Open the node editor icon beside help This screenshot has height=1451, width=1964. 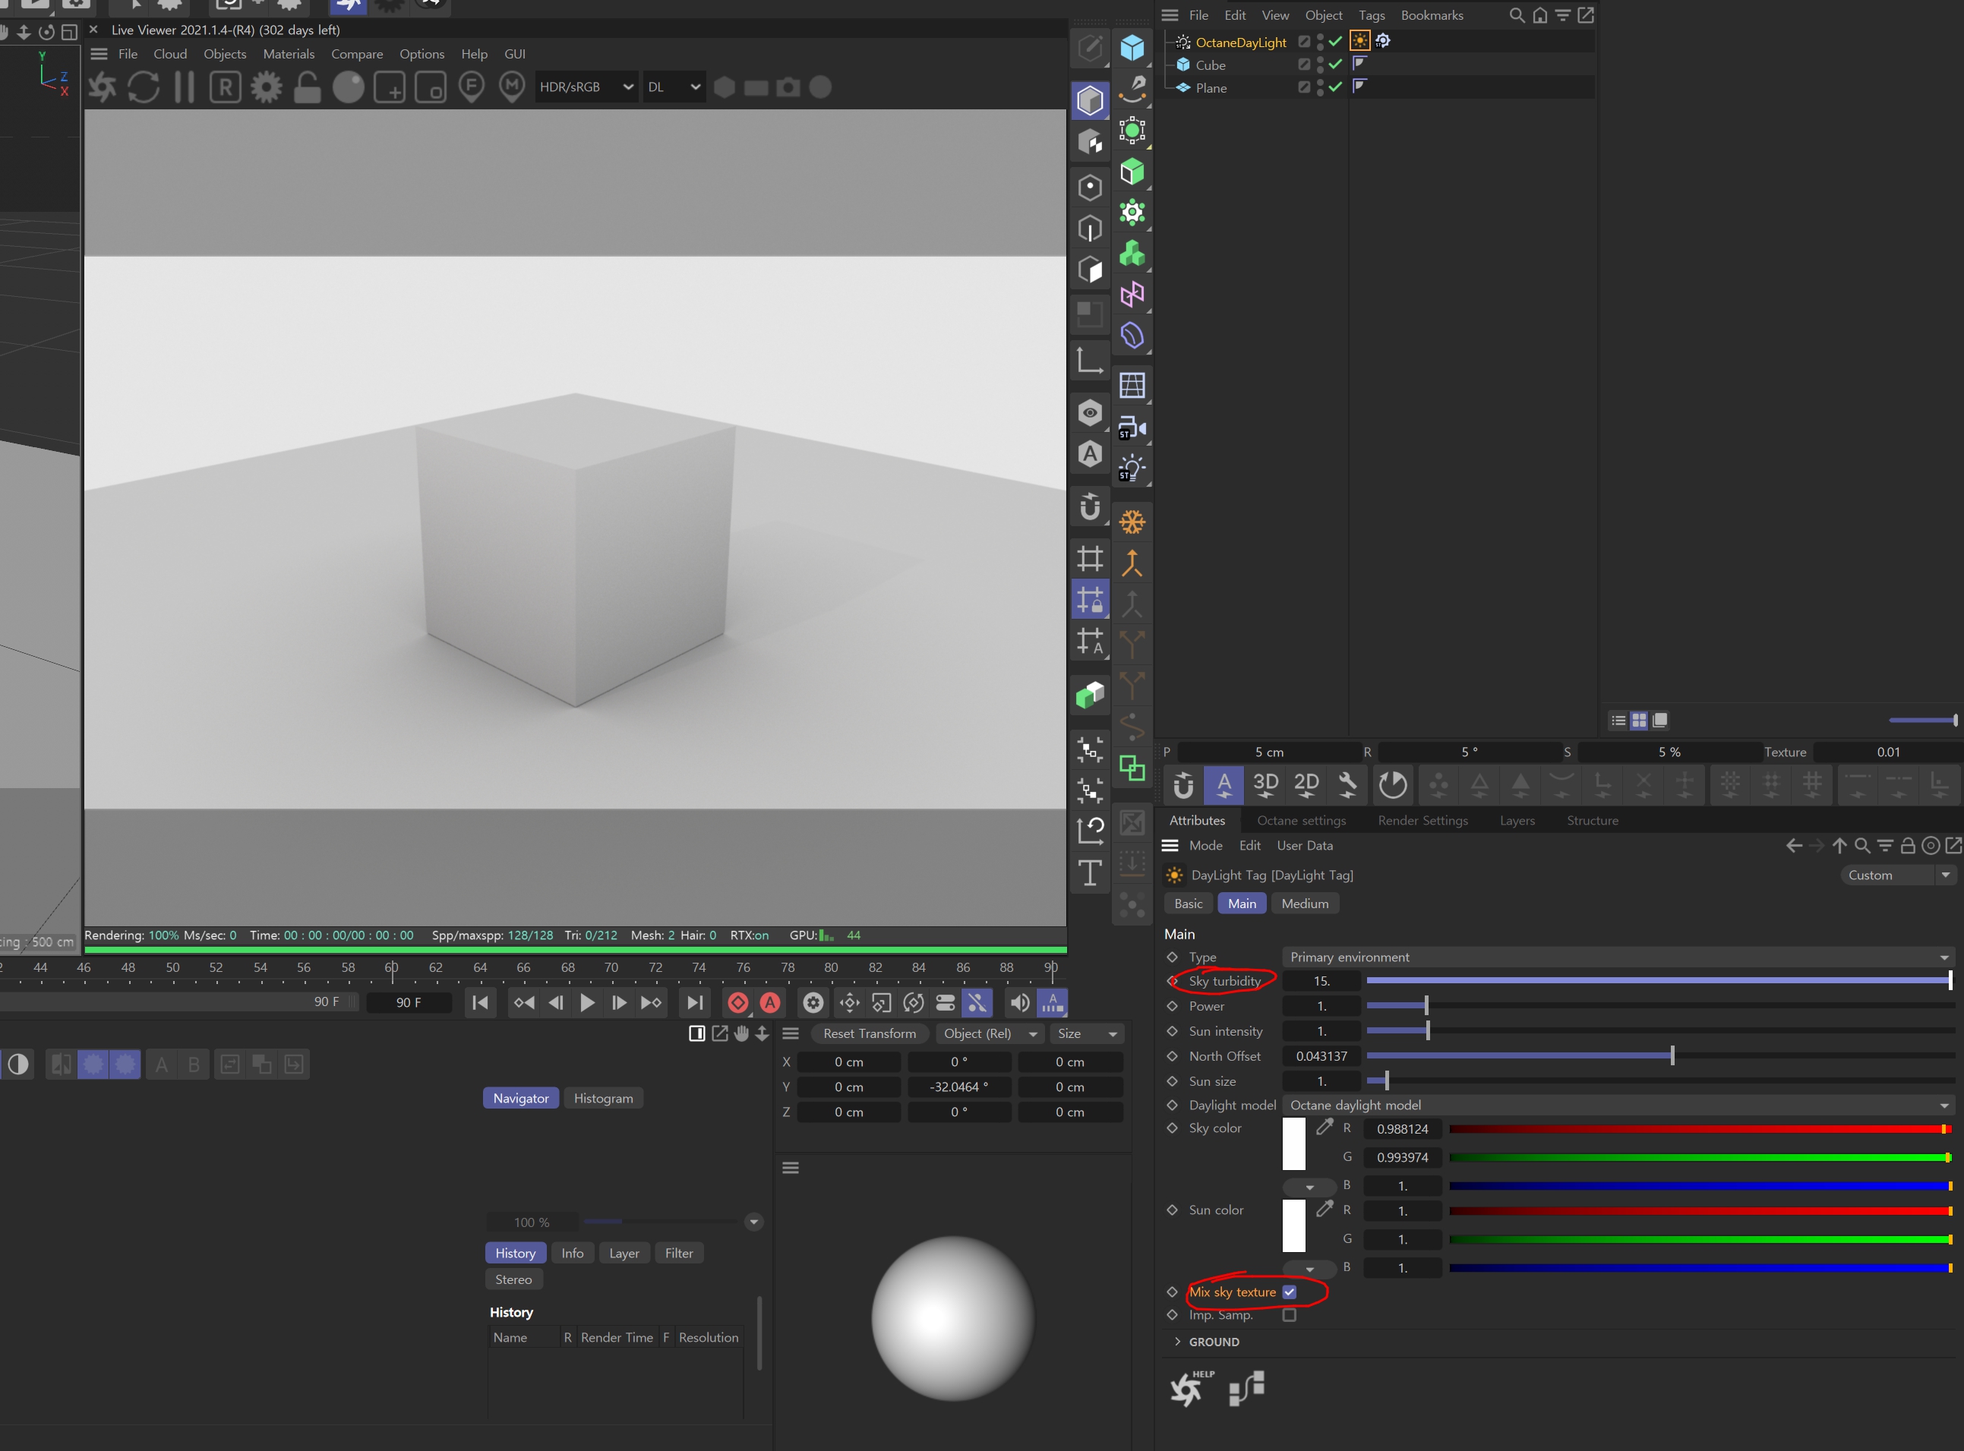click(x=1246, y=1389)
